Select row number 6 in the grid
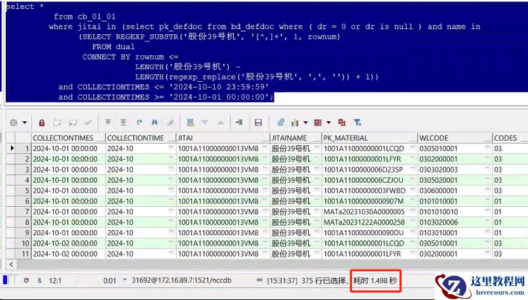This screenshot has height=300, width=528. (24, 201)
